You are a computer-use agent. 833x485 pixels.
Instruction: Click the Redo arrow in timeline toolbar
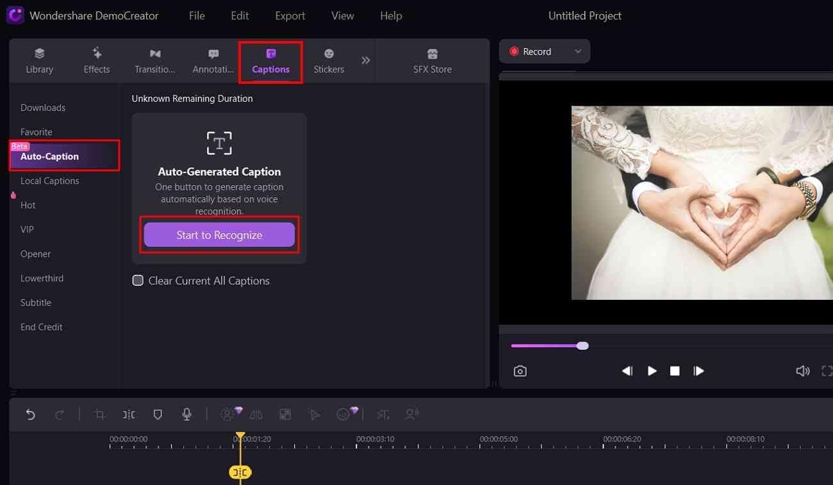pos(60,415)
